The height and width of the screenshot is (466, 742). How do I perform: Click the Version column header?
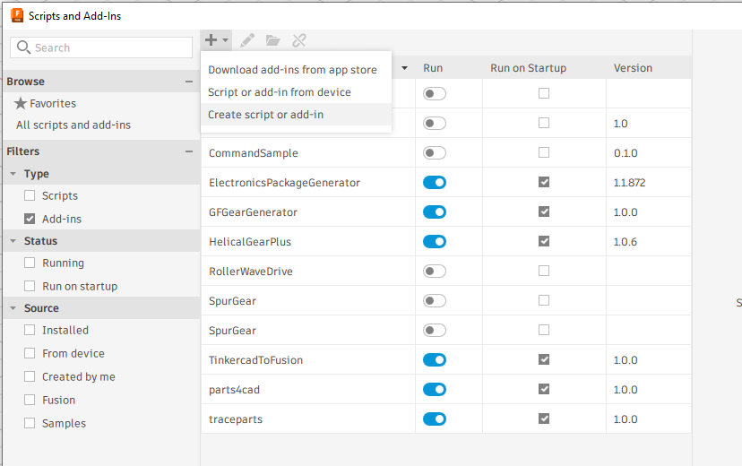[633, 68]
